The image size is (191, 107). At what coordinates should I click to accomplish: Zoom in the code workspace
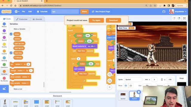pyautogui.click(x=110, y=74)
